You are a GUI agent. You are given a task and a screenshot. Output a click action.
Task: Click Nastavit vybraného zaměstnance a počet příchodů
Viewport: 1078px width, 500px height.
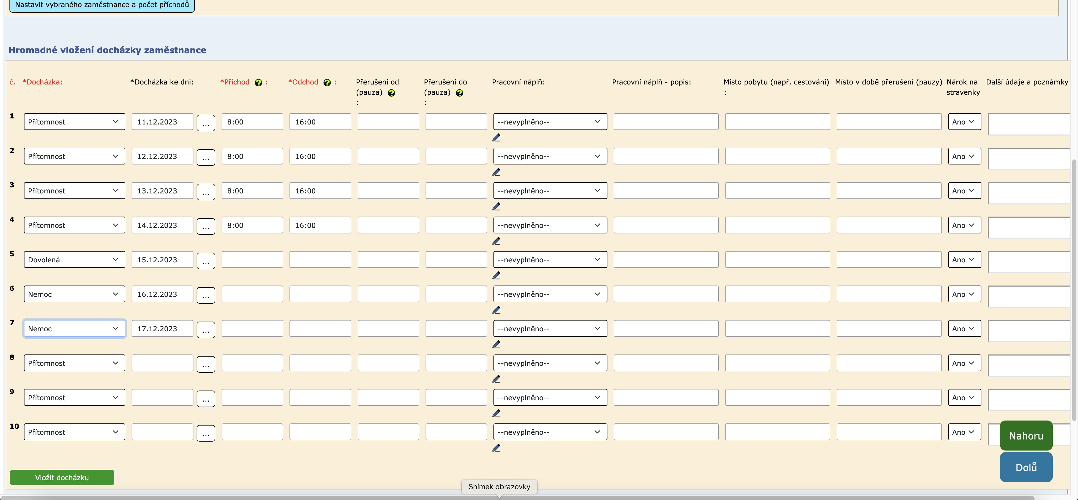coord(102,5)
